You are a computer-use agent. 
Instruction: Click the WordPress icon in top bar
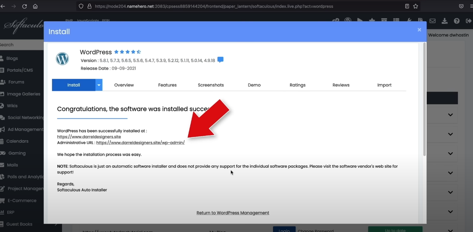[347, 20]
